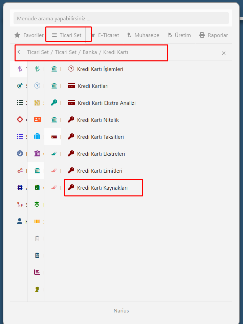This screenshot has height=324, width=243.
Task: Open the Kredi Kartları menu item
Action: 88,86
